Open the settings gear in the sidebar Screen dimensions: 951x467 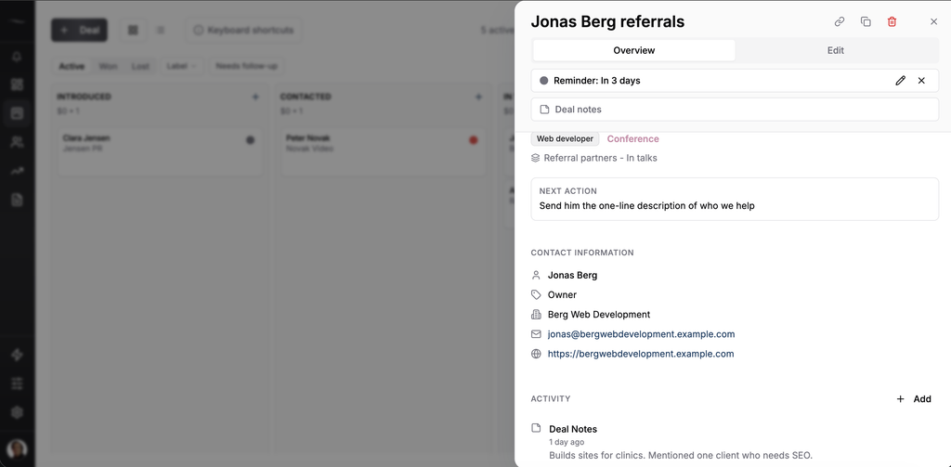coord(17,412)
